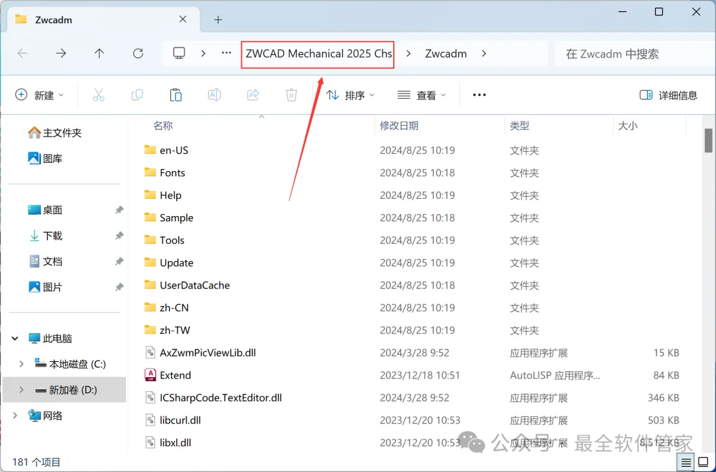Go forward with the right arrow
This screenshot has height=472, width=716.
point(61,54)
